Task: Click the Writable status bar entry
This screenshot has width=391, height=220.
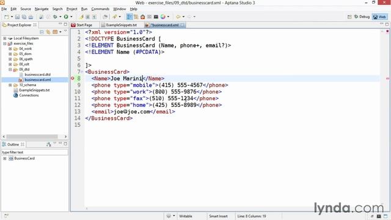Action: click(x=186, y=216)
